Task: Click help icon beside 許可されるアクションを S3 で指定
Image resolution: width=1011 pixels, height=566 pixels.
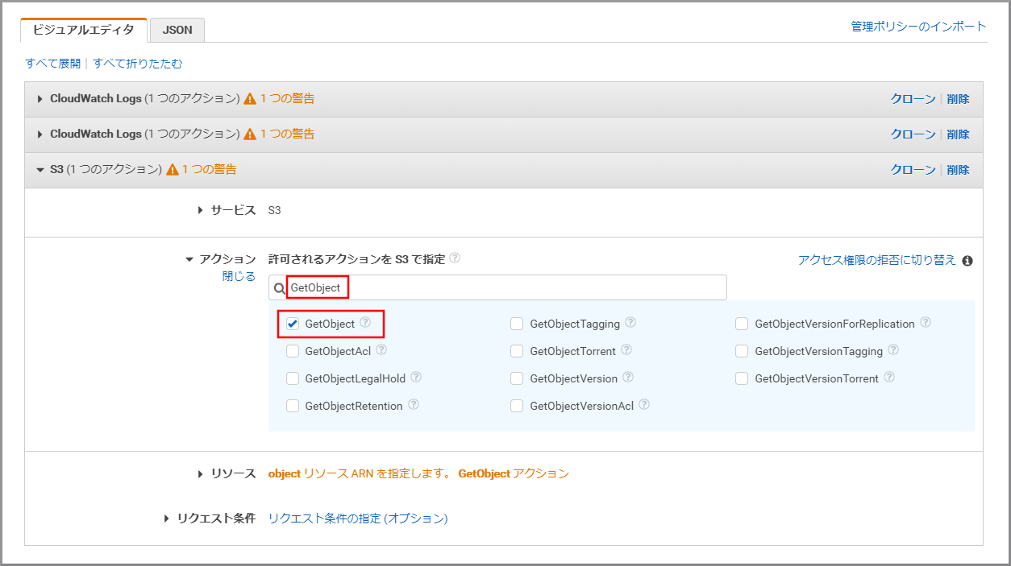Action: 455,258
